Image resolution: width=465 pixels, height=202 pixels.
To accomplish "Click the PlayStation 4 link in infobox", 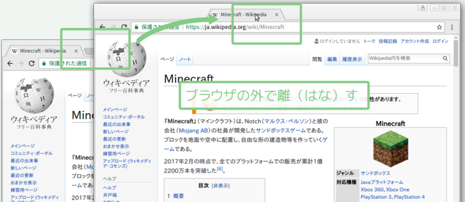I will (410, 197).
